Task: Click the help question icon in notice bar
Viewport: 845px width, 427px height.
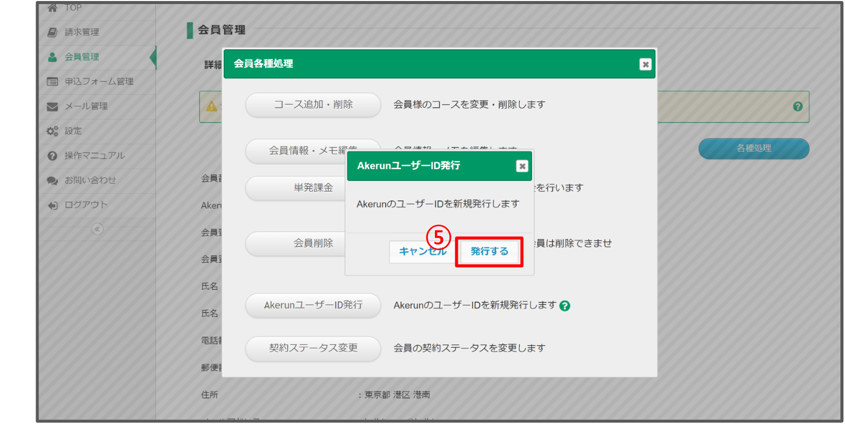Action: tap(798, 107)
